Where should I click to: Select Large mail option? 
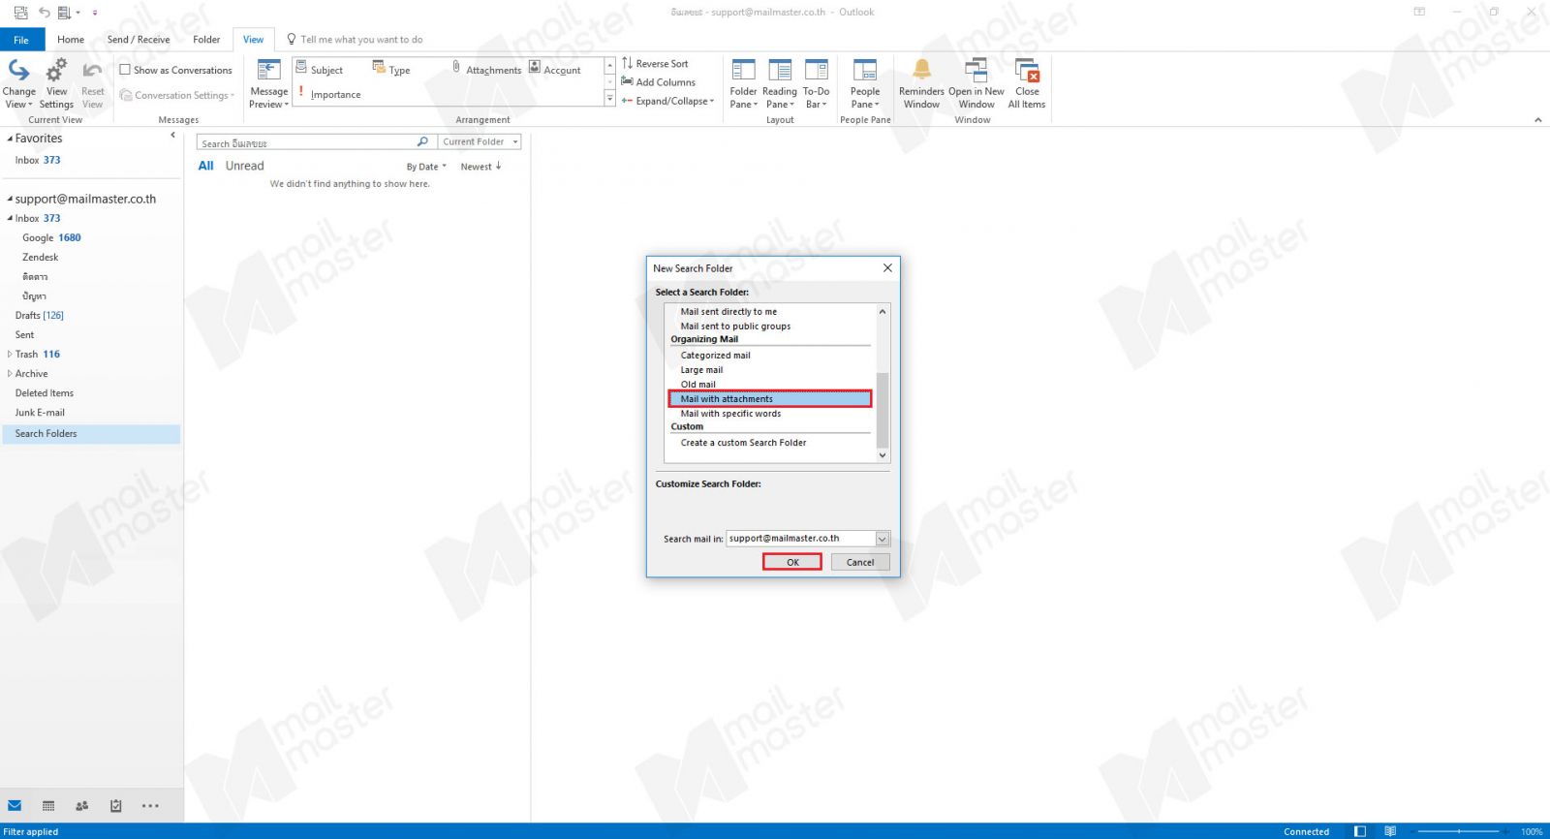coord(701,370)
